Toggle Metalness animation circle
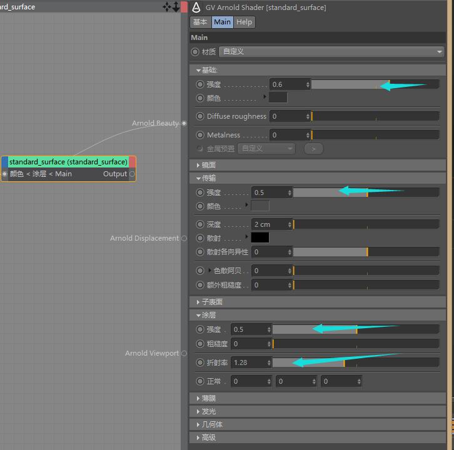Screen dimensions: 454x450 click(x=199, y=135)
